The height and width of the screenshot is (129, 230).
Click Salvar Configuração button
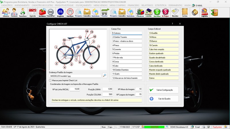pyautogui.click(x=164, y=90)
